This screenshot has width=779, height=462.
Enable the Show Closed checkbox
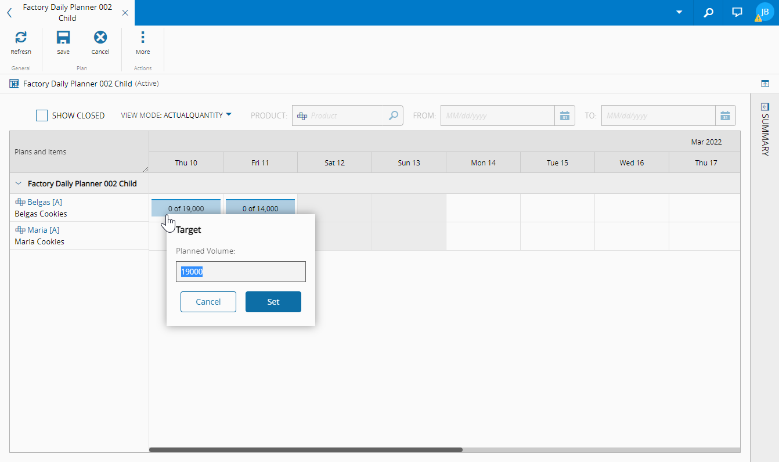42,115
